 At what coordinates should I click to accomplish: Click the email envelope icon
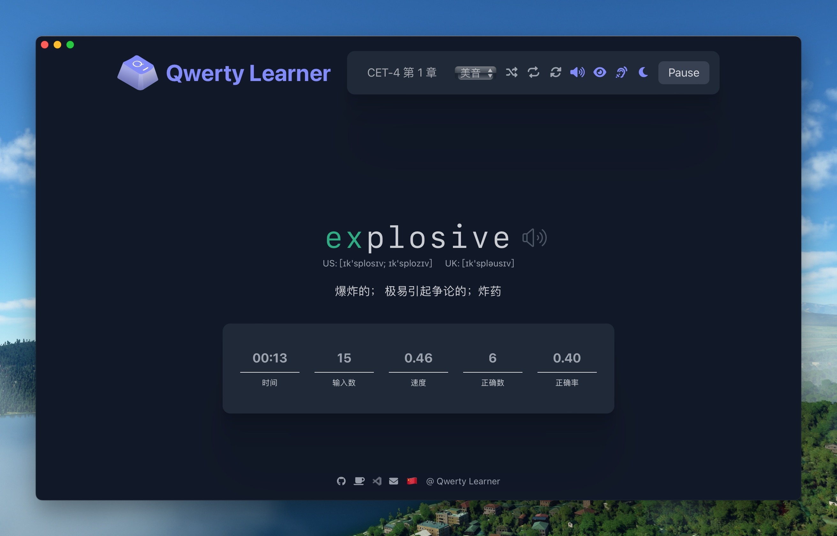click(393, 481)
